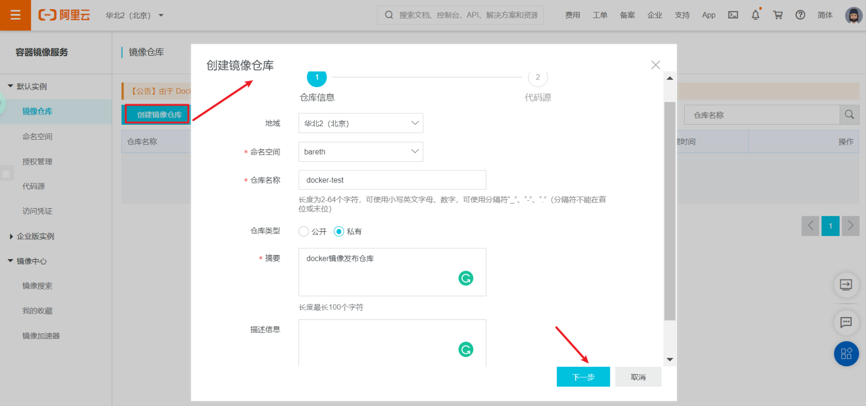Open the App top menu
Viewport: 866px width, 406px height.
709,15
